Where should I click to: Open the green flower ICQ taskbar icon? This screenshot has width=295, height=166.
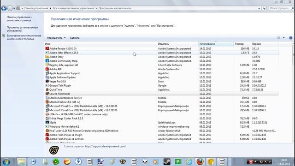pos(56,162)
